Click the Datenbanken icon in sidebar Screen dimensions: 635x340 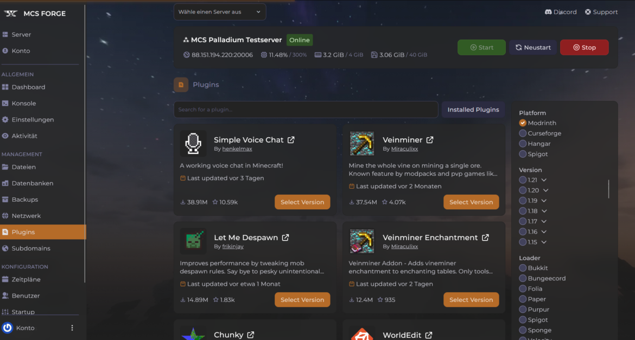click(5, 183)
